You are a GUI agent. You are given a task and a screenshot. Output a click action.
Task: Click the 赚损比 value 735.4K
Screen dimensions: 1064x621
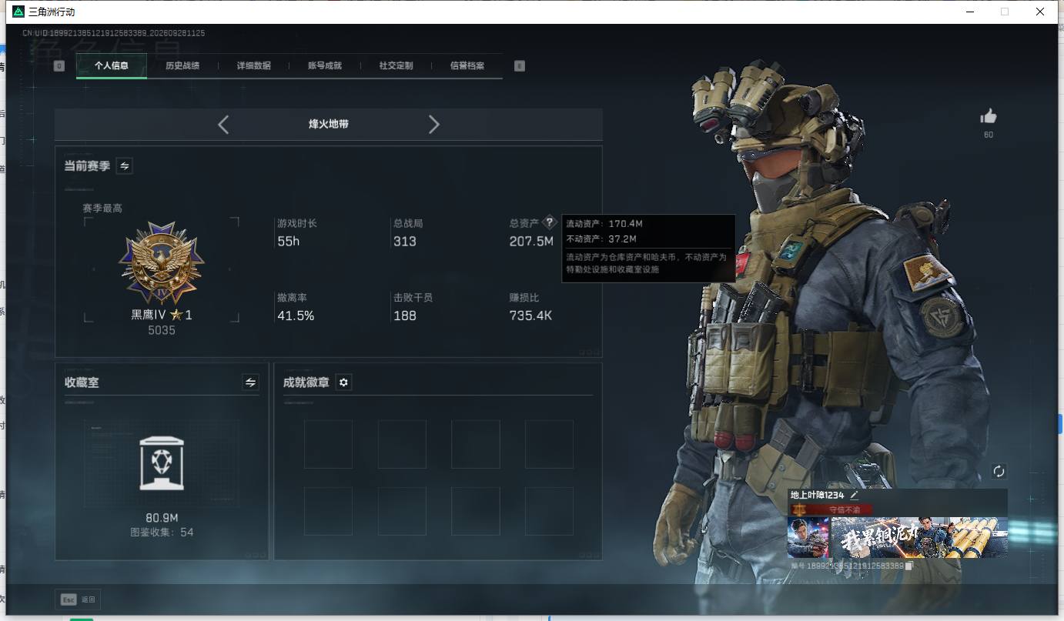click(531, 316)
